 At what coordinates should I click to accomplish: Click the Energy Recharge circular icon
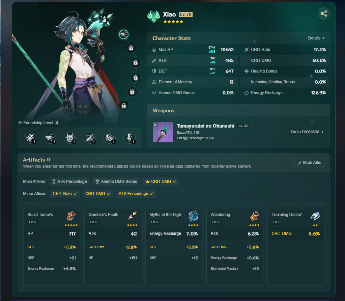point(247,93)
